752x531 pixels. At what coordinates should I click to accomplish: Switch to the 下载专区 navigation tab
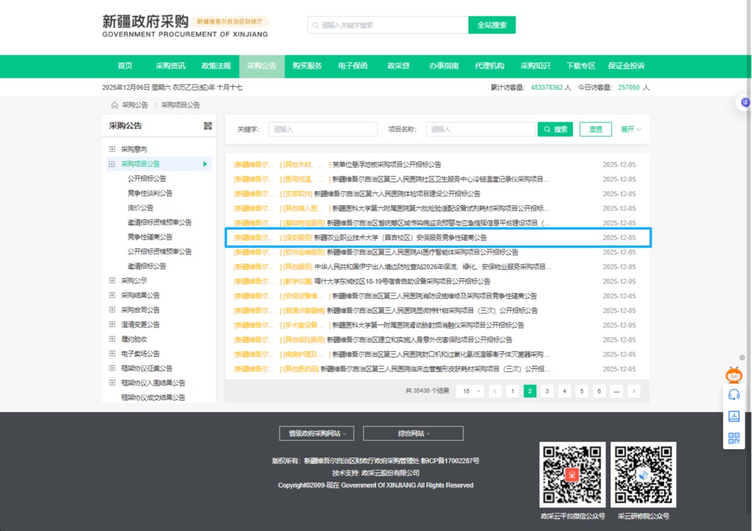tap(580, 66)
